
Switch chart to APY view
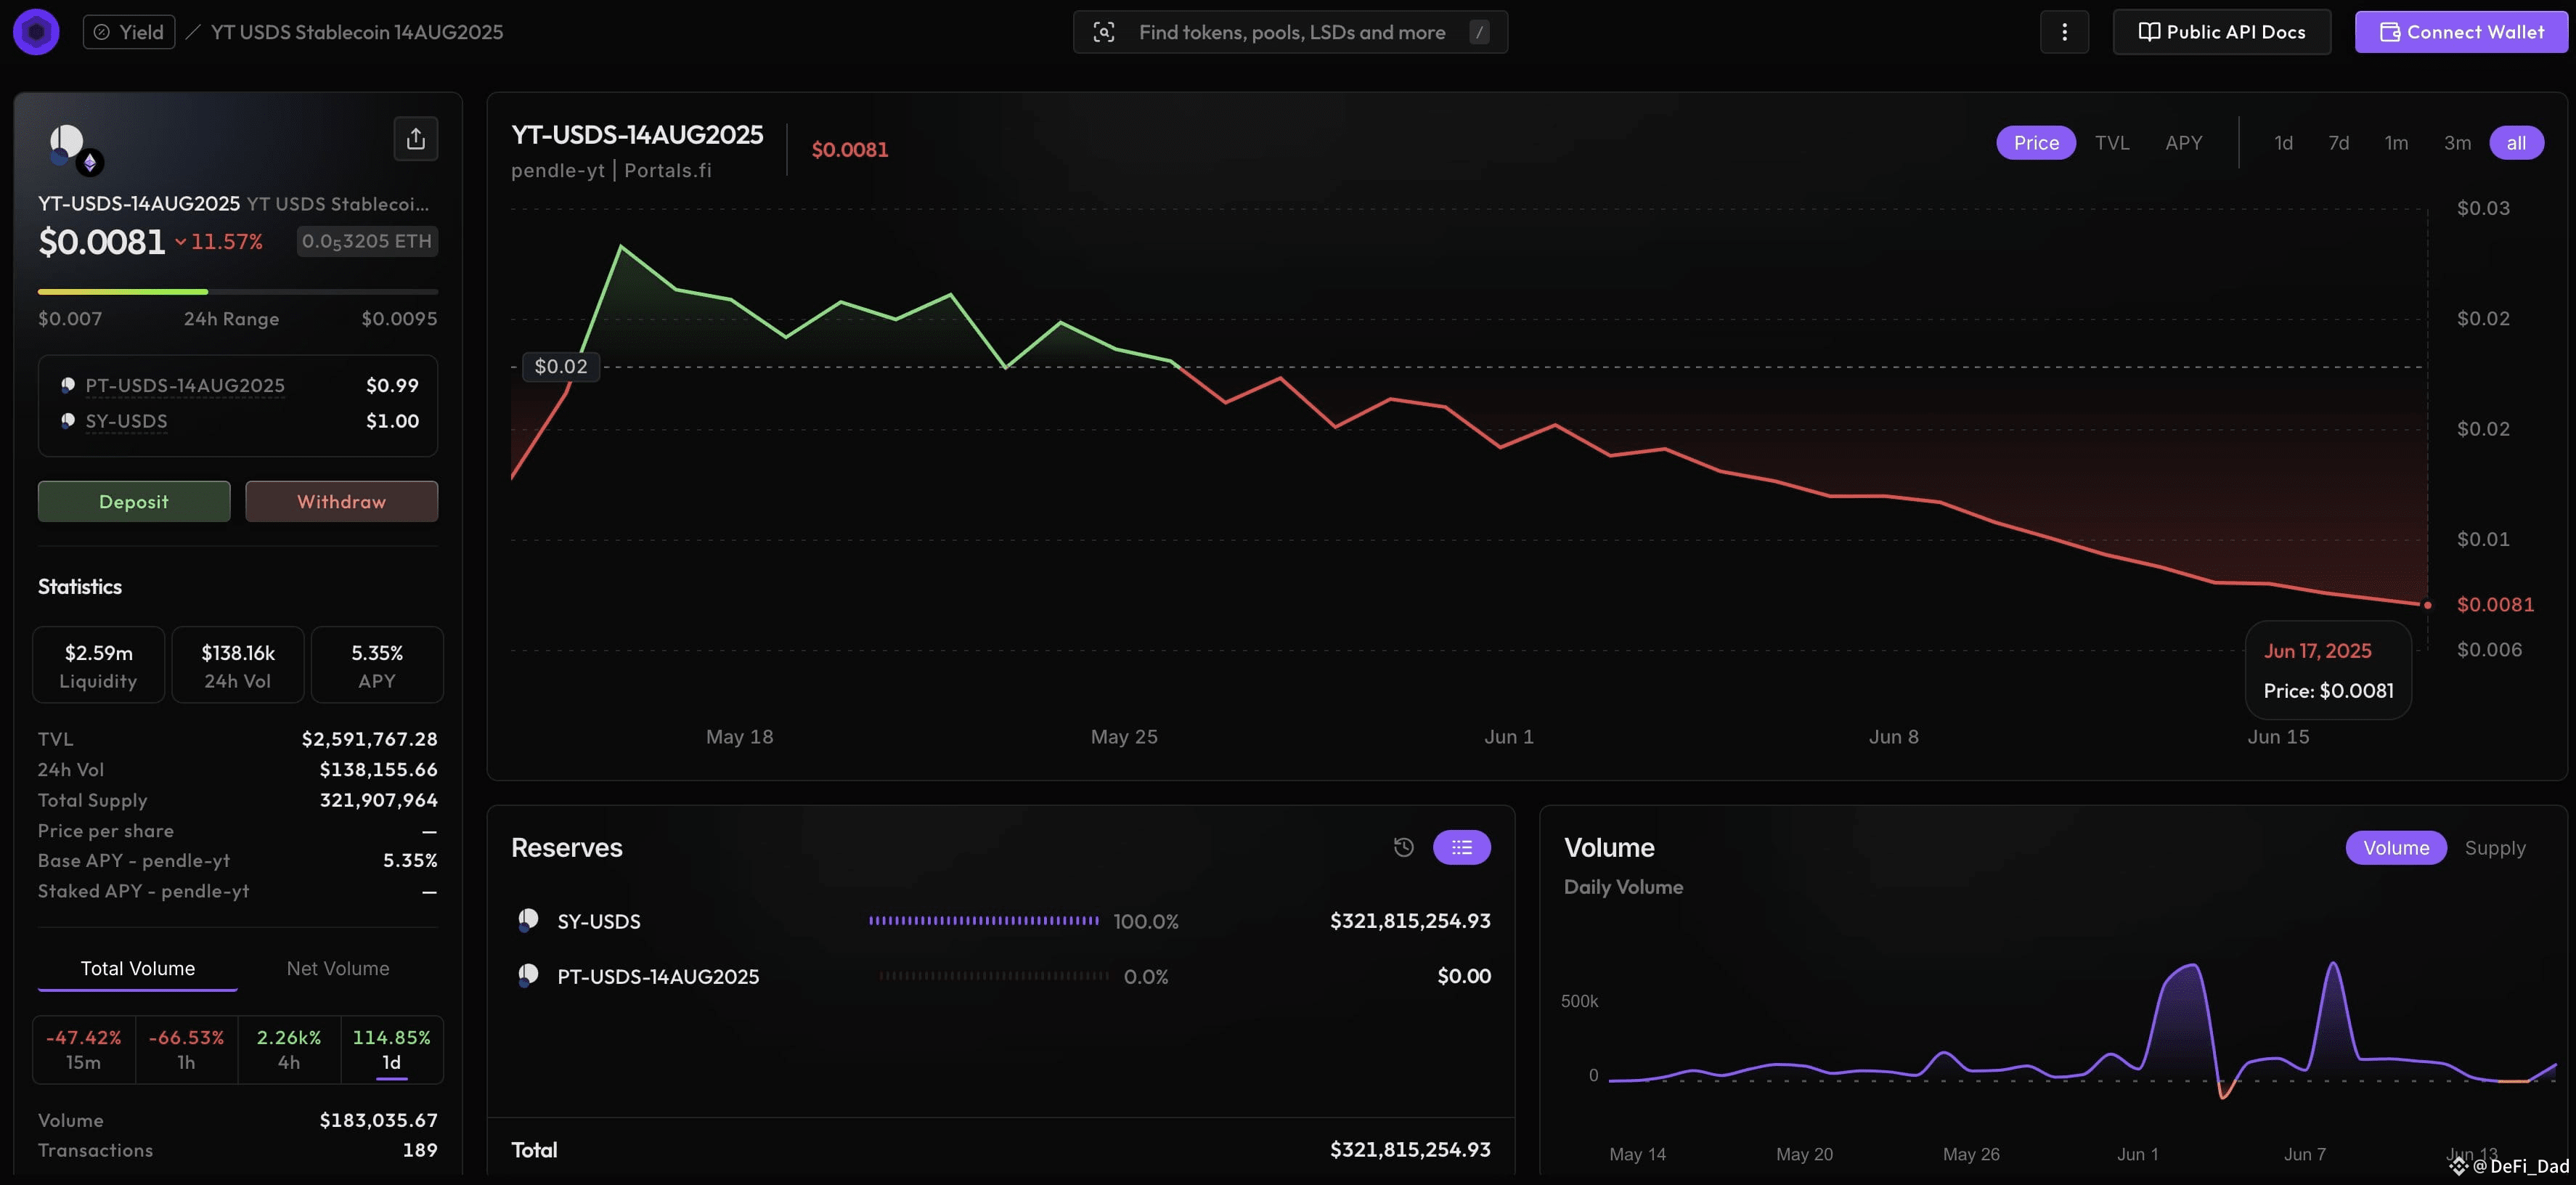[2184, 143]
